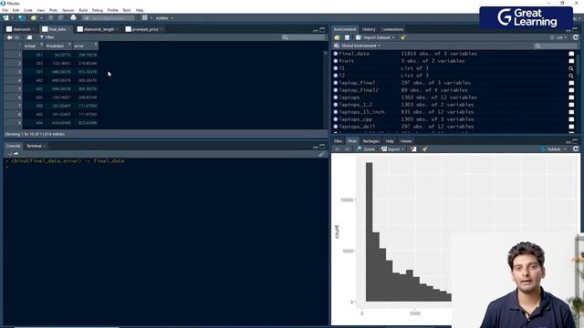This screenshot has height=328, width=584.
Task: Click the Publish button
Action: tap(551, 149)
